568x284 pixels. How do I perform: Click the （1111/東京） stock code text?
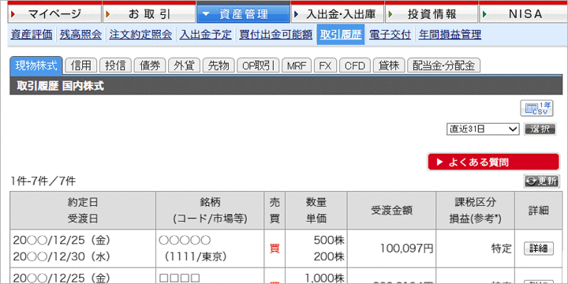[x=196, y=256]
